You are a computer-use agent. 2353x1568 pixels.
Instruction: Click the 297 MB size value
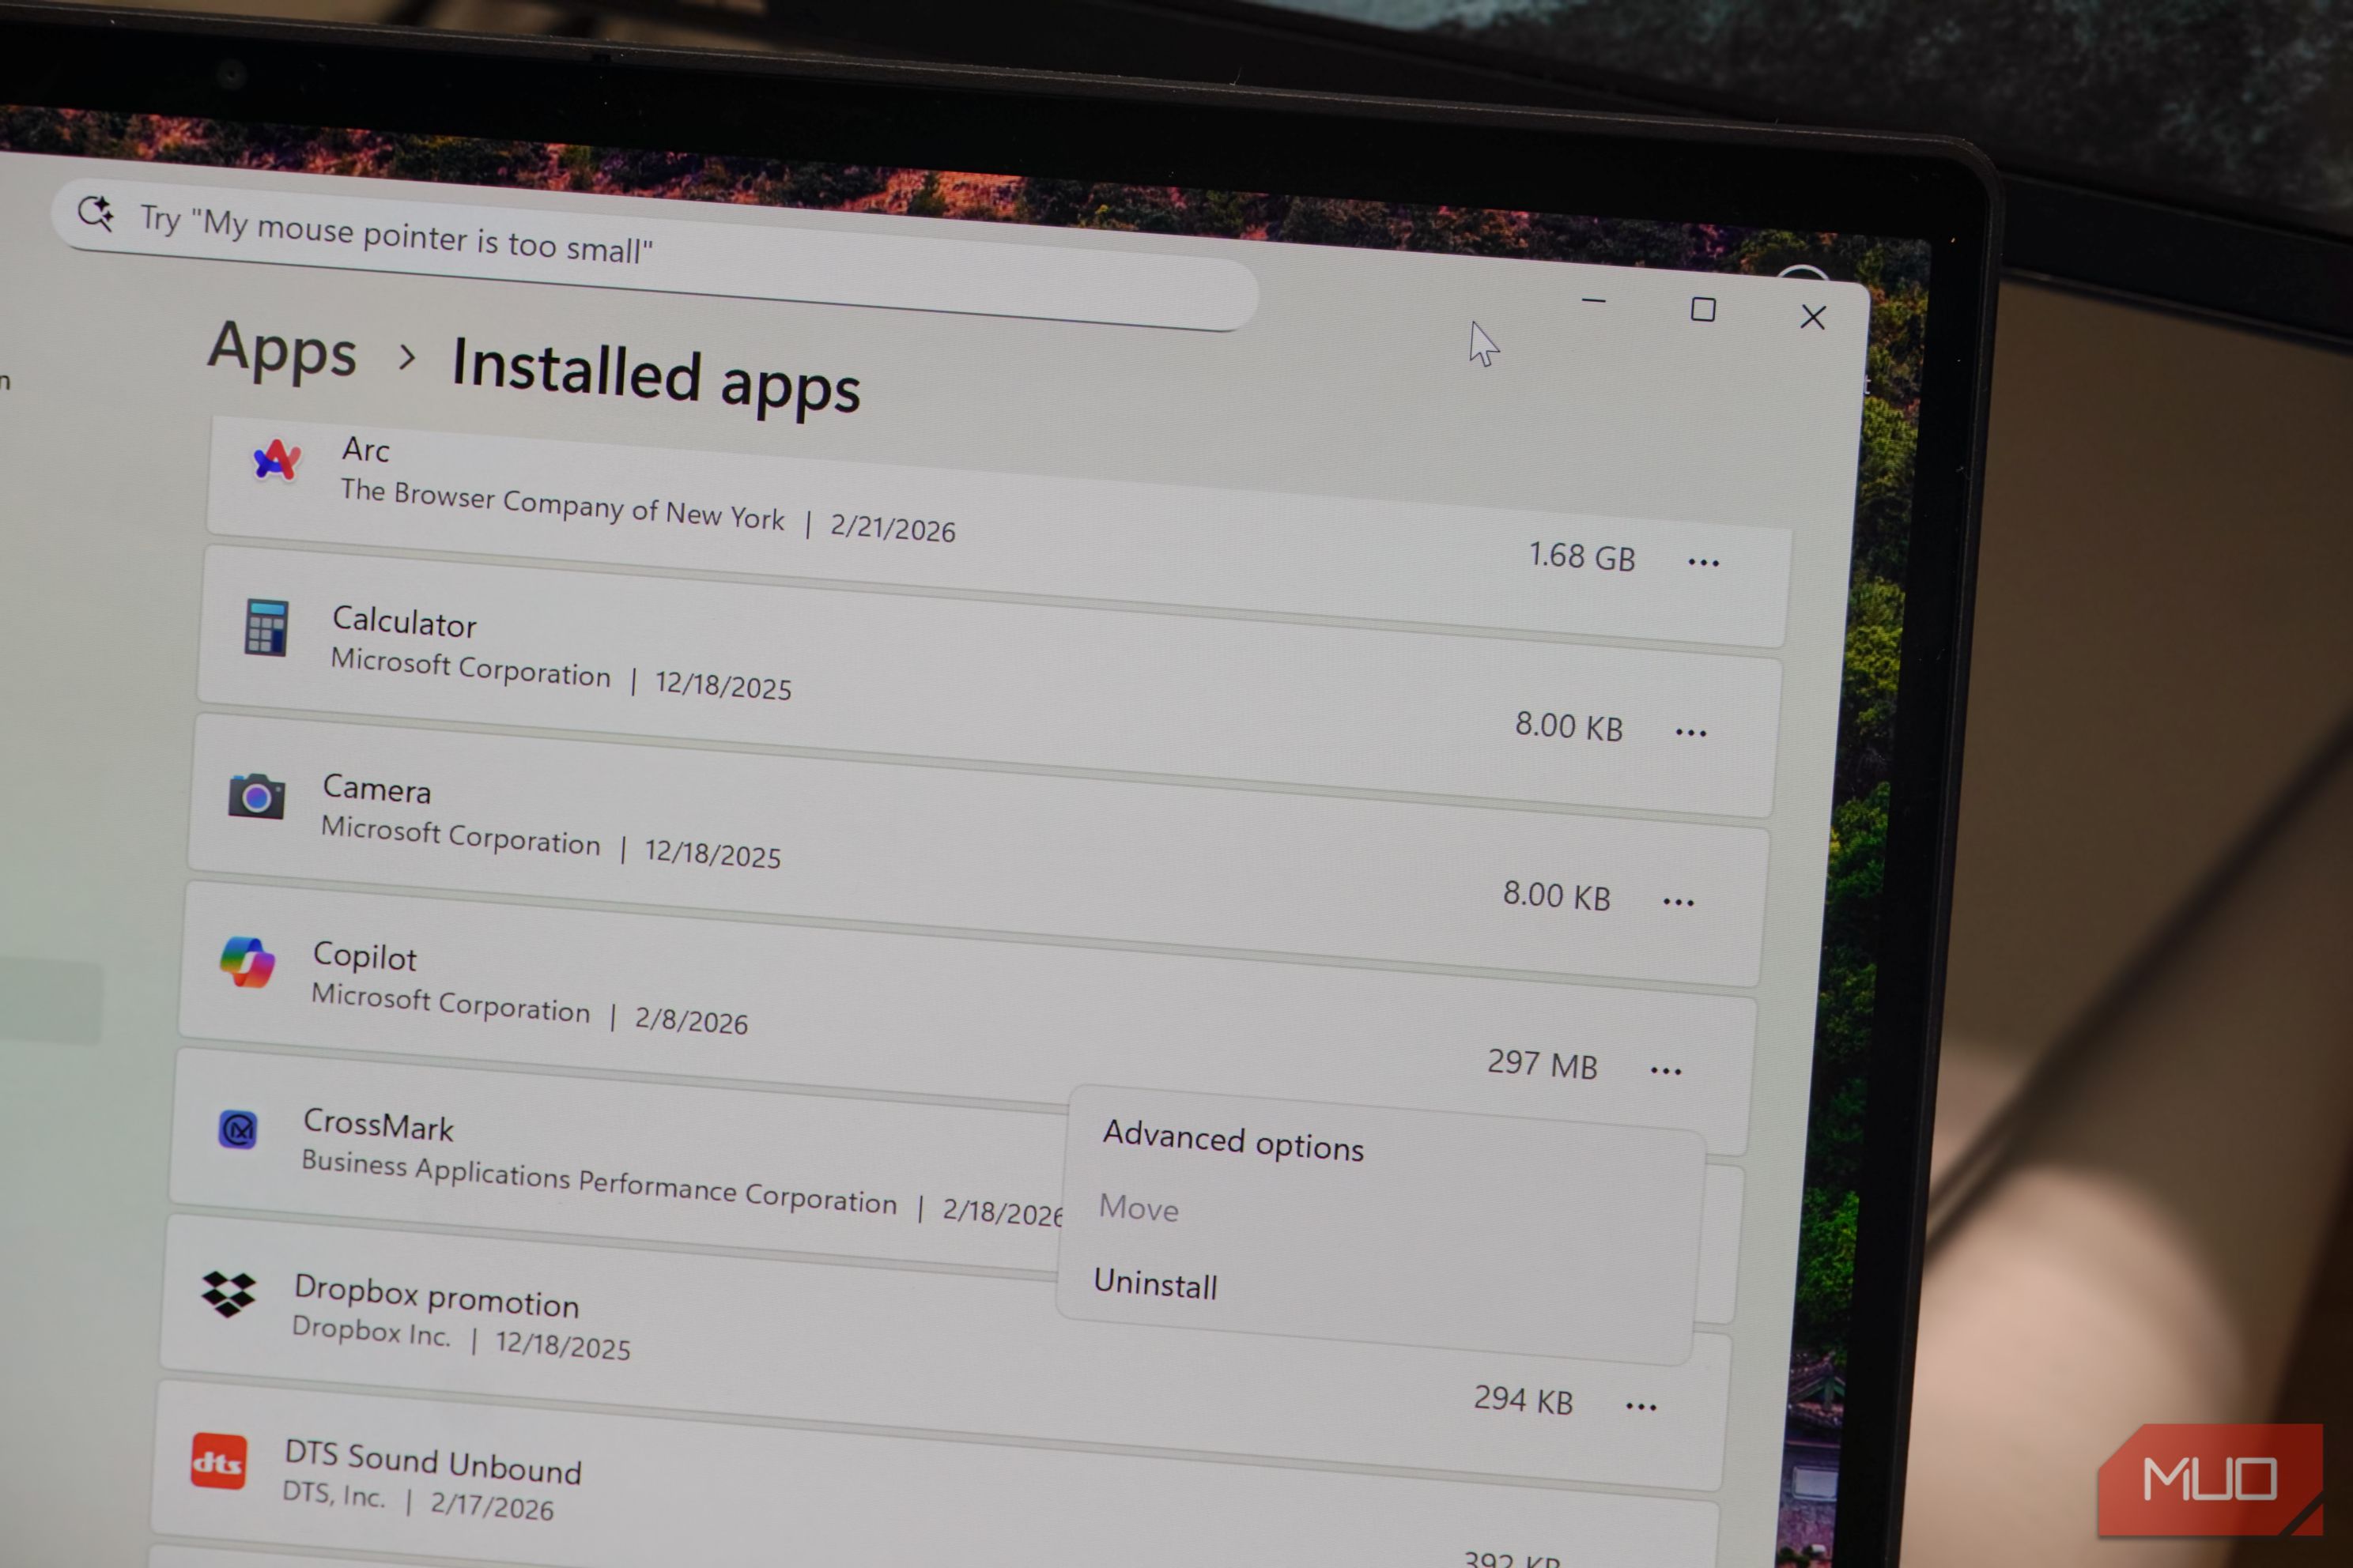(1542, 1064)
